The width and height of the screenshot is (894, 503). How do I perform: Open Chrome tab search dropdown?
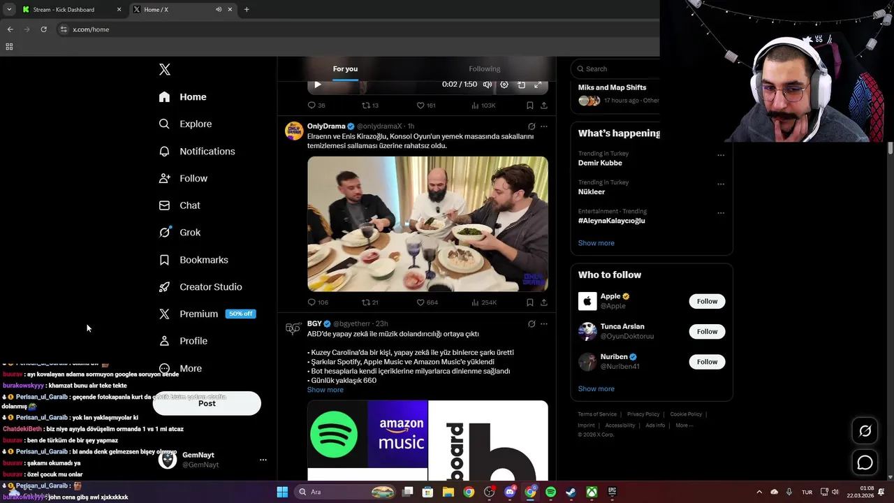pyautogui.click(x=8, y=10)
